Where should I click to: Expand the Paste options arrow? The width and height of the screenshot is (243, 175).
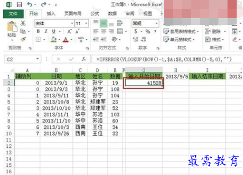click(12, 40)
